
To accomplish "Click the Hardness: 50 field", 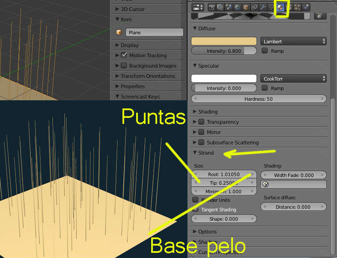I will [x=259, y=99].
